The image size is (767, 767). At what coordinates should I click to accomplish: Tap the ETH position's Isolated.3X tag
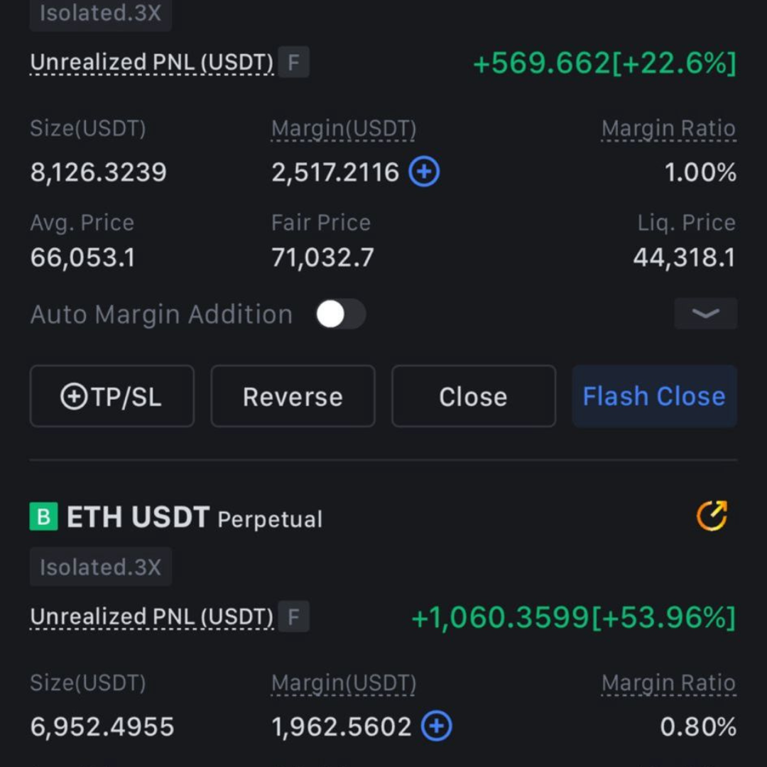(x=100, y=567)
